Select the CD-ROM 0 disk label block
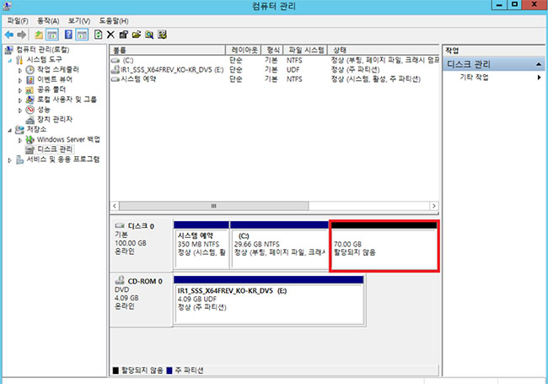 (x=141, y=300)
